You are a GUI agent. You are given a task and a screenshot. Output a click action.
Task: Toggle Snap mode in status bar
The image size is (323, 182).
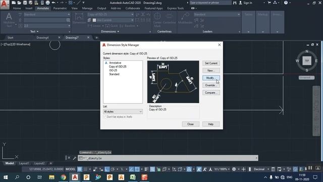click(85, 169)
